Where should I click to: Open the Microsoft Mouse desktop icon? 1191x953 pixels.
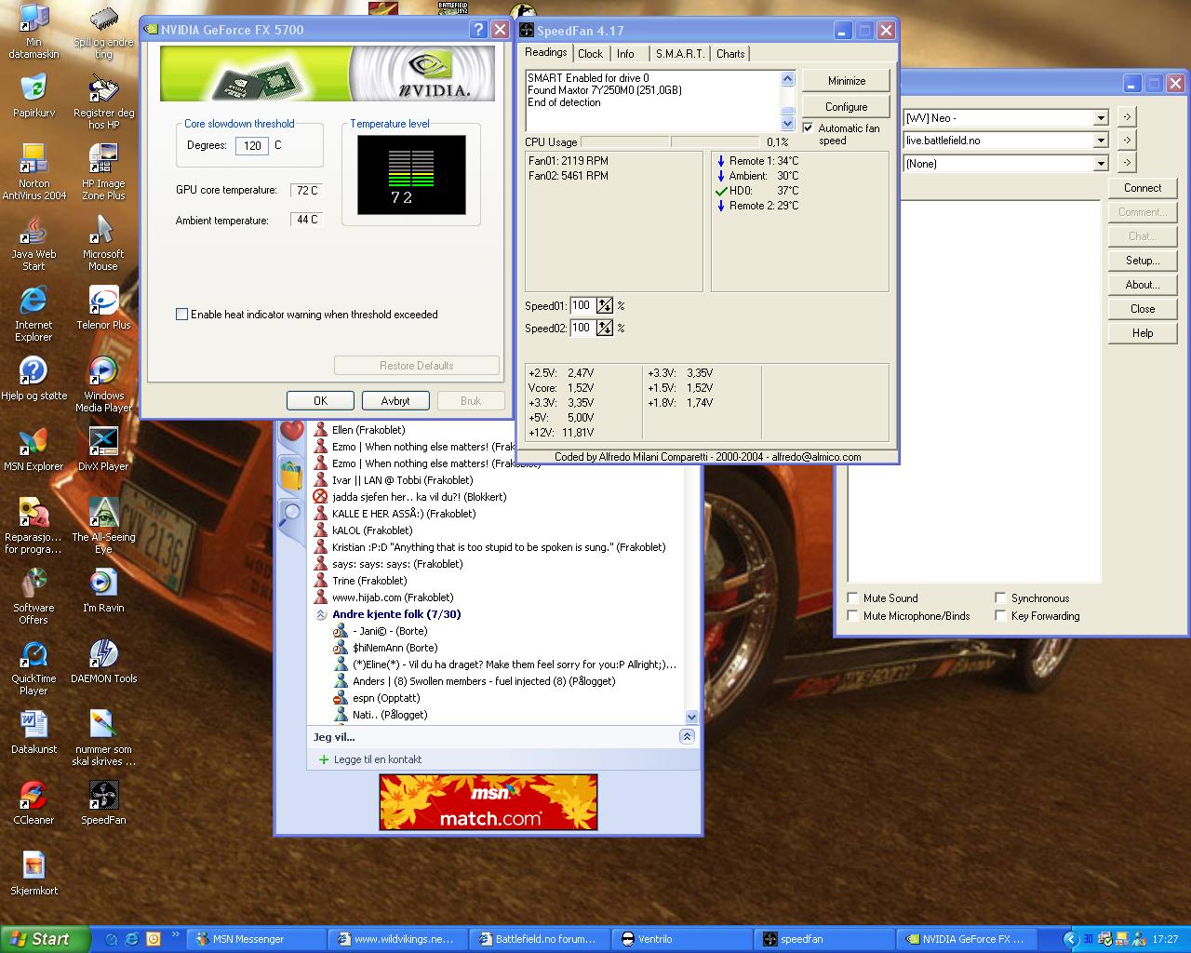coord(103,243)
